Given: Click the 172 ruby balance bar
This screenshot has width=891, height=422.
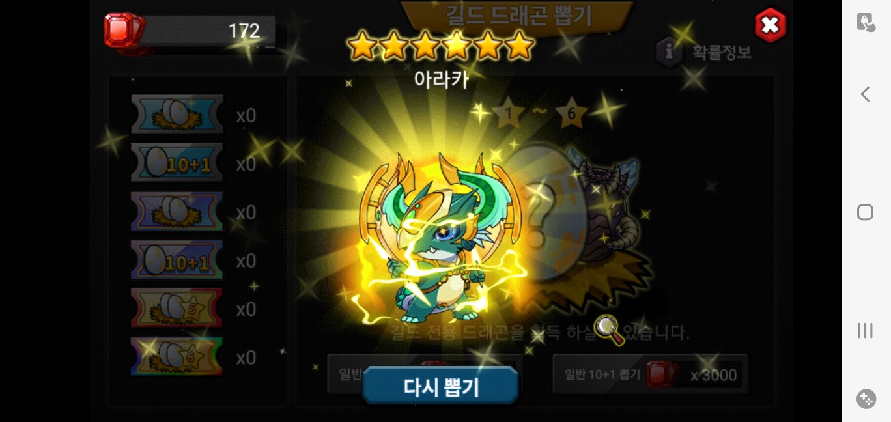Looking at the screenshot, I should [x=207, y=31].
